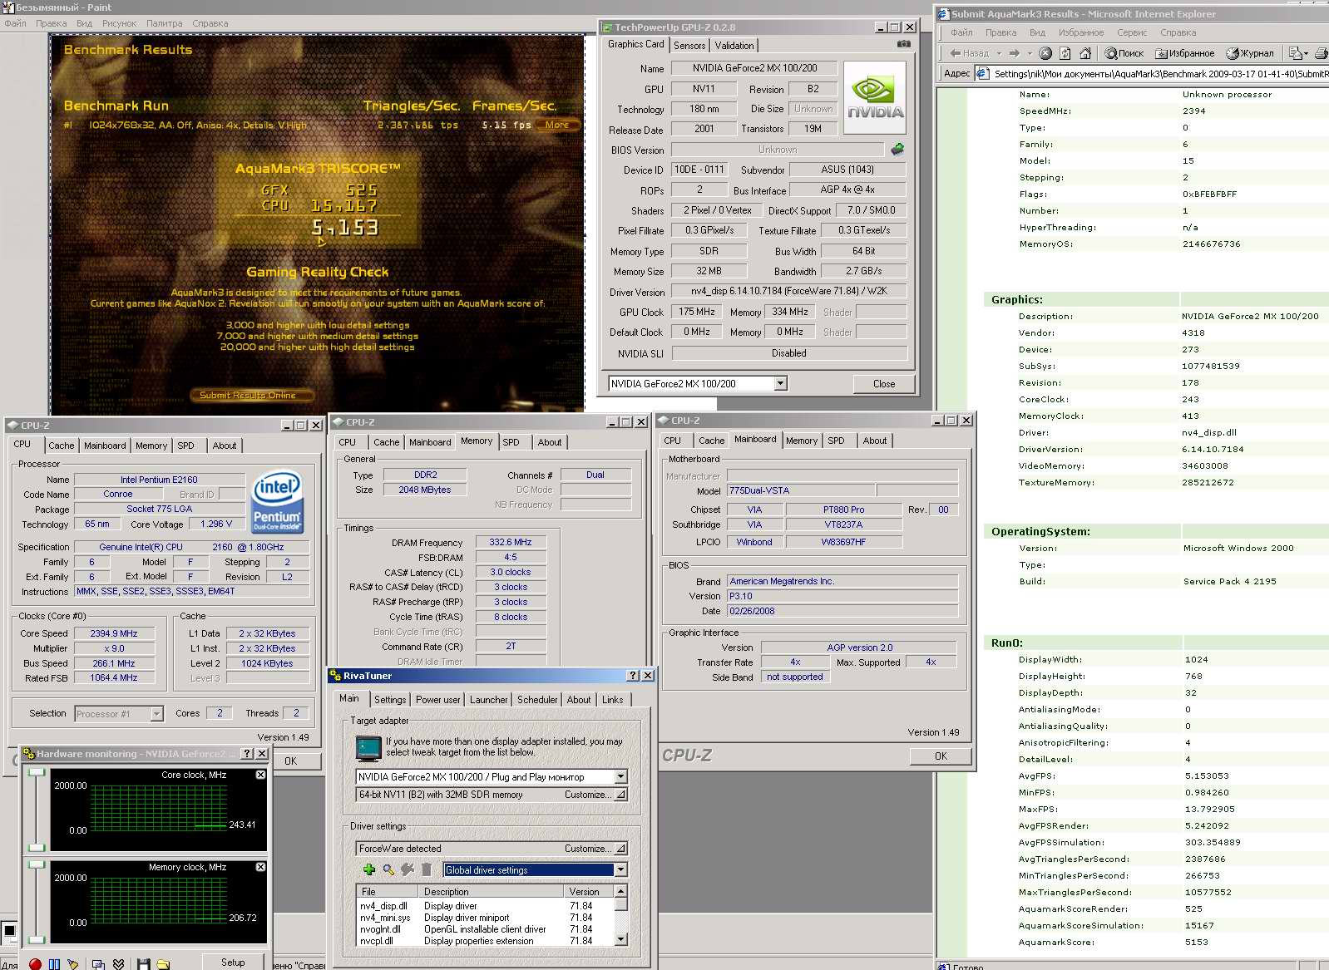Click the Internet Explorer address bar

coord(1152,73)
